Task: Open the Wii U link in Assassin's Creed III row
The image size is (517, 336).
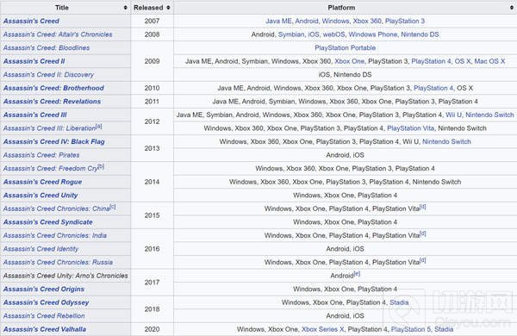Action: point(454,115)
